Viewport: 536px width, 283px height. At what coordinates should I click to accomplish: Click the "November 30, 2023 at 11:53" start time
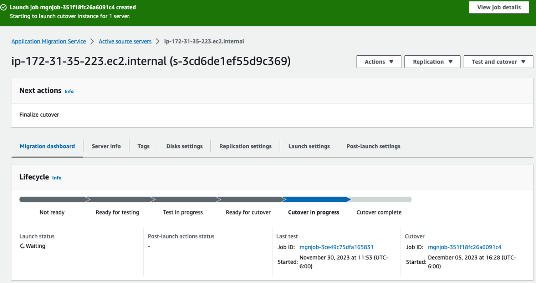(x=344, y=262)
